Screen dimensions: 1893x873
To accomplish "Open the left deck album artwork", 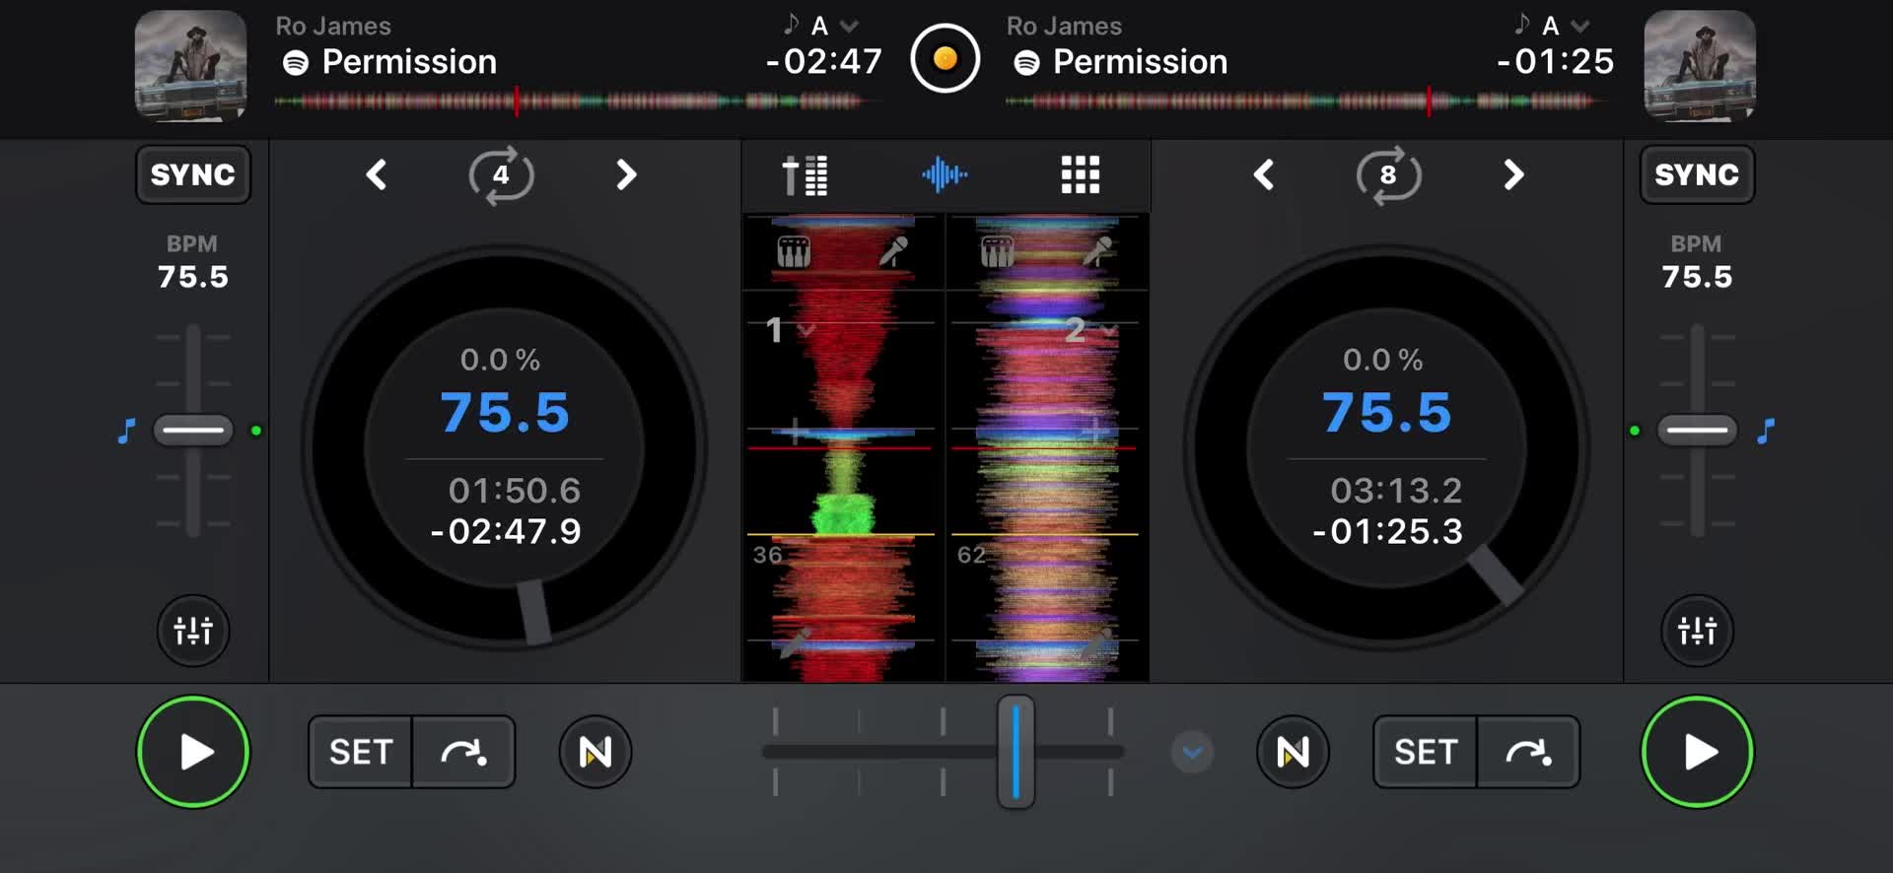I will point(190,66).
